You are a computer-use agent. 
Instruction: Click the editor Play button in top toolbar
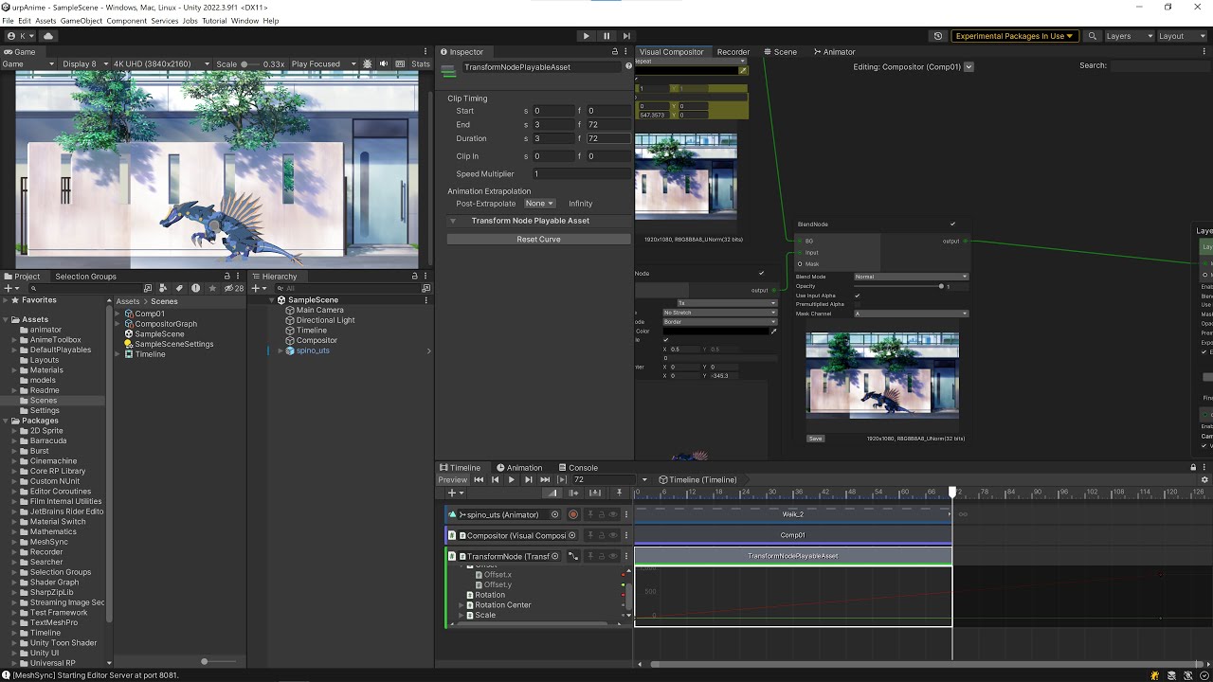point(586,36)
